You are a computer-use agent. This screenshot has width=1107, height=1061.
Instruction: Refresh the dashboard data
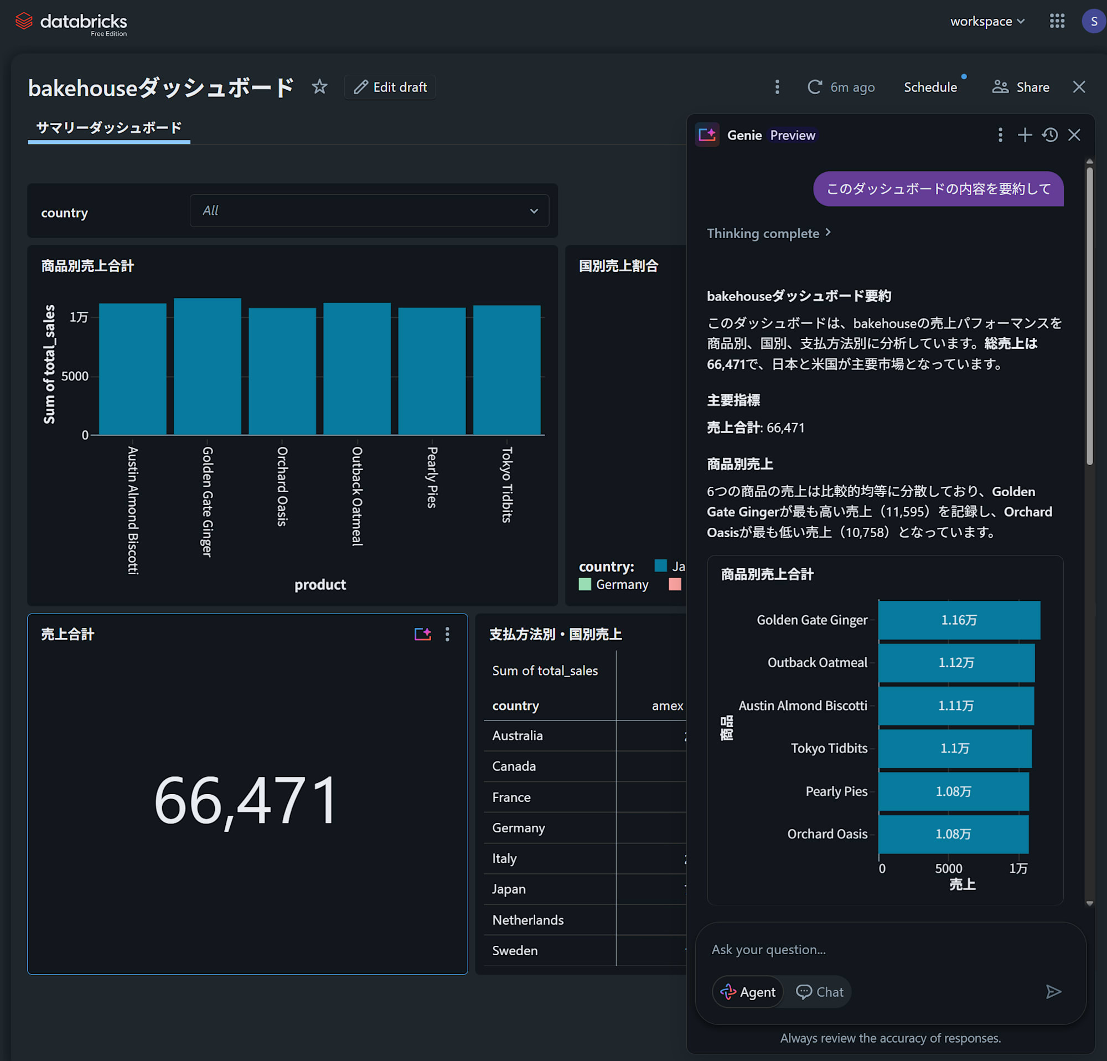(x=814, y=87)
